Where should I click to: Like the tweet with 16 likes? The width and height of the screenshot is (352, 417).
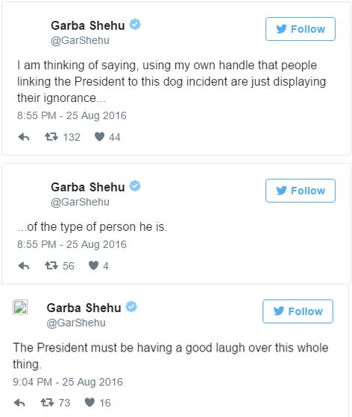pos(89,402)
